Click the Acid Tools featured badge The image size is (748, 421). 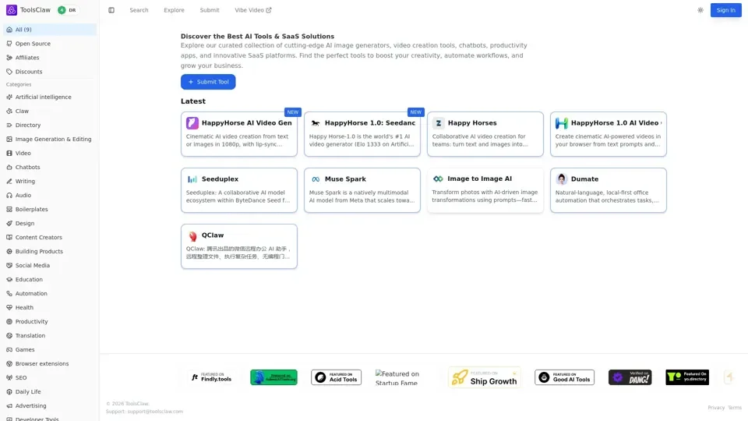[337, 377]
